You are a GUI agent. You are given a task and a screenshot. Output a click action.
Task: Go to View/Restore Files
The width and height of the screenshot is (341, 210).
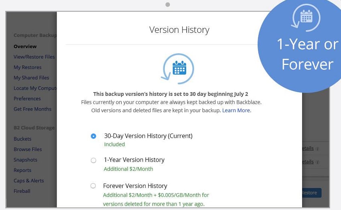point(34,57)
